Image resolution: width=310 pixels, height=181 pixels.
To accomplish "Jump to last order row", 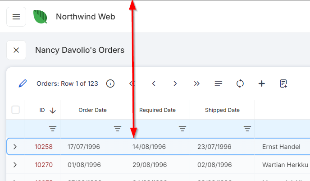I will (x=197, y=84).
